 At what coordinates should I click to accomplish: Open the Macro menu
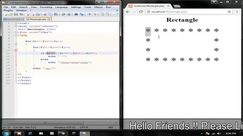[x=98, y=7]
